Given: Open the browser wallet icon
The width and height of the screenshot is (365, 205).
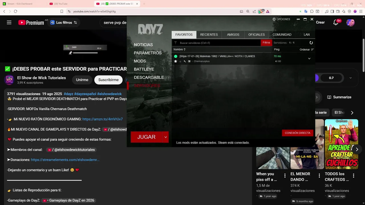Looking at the screenshot, I should (x=338, y=11).
